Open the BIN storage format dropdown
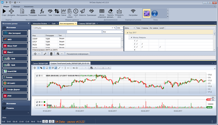This screenshot has width=218, height=125. tap(120, 28)
